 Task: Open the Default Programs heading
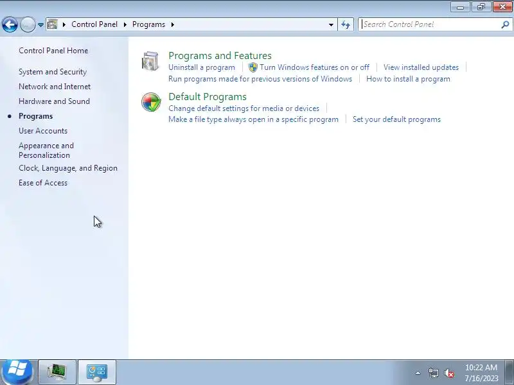click(x=208, y=97)
